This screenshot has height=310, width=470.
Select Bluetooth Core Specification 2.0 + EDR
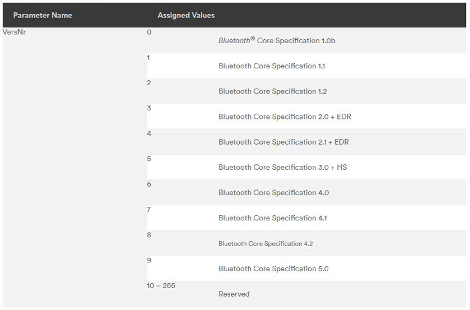[x=285, y=117]
